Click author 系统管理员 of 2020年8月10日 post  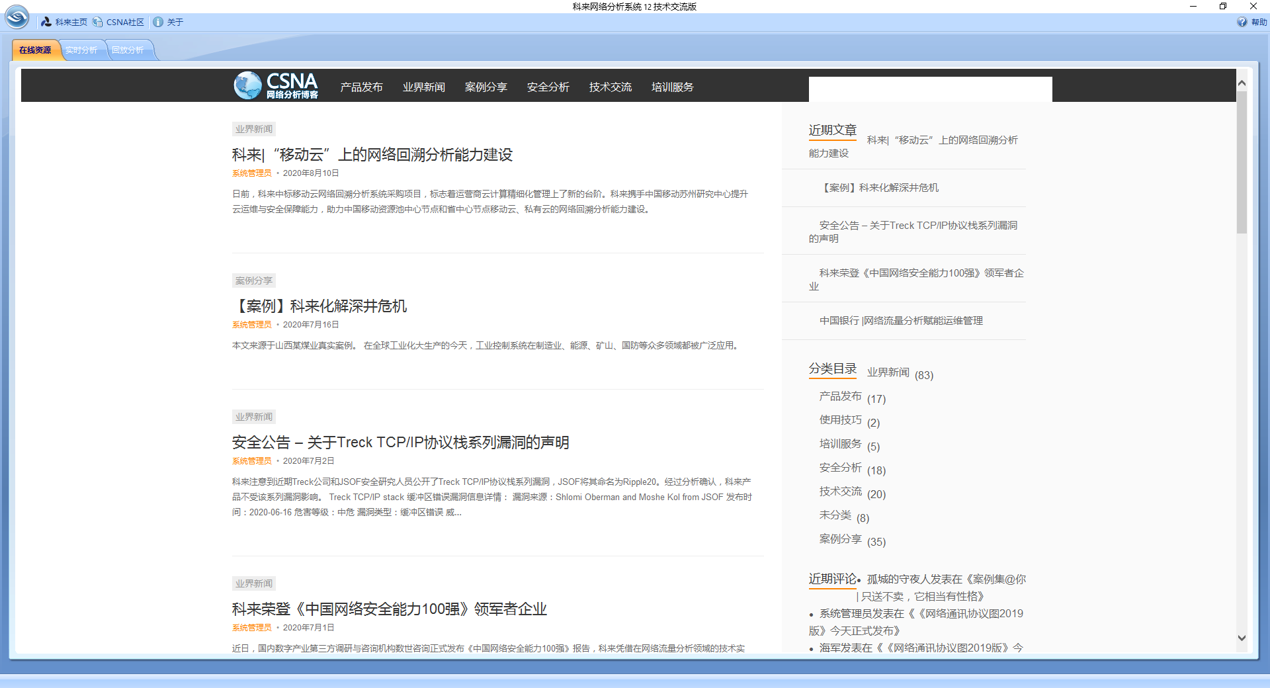point(252,173)
